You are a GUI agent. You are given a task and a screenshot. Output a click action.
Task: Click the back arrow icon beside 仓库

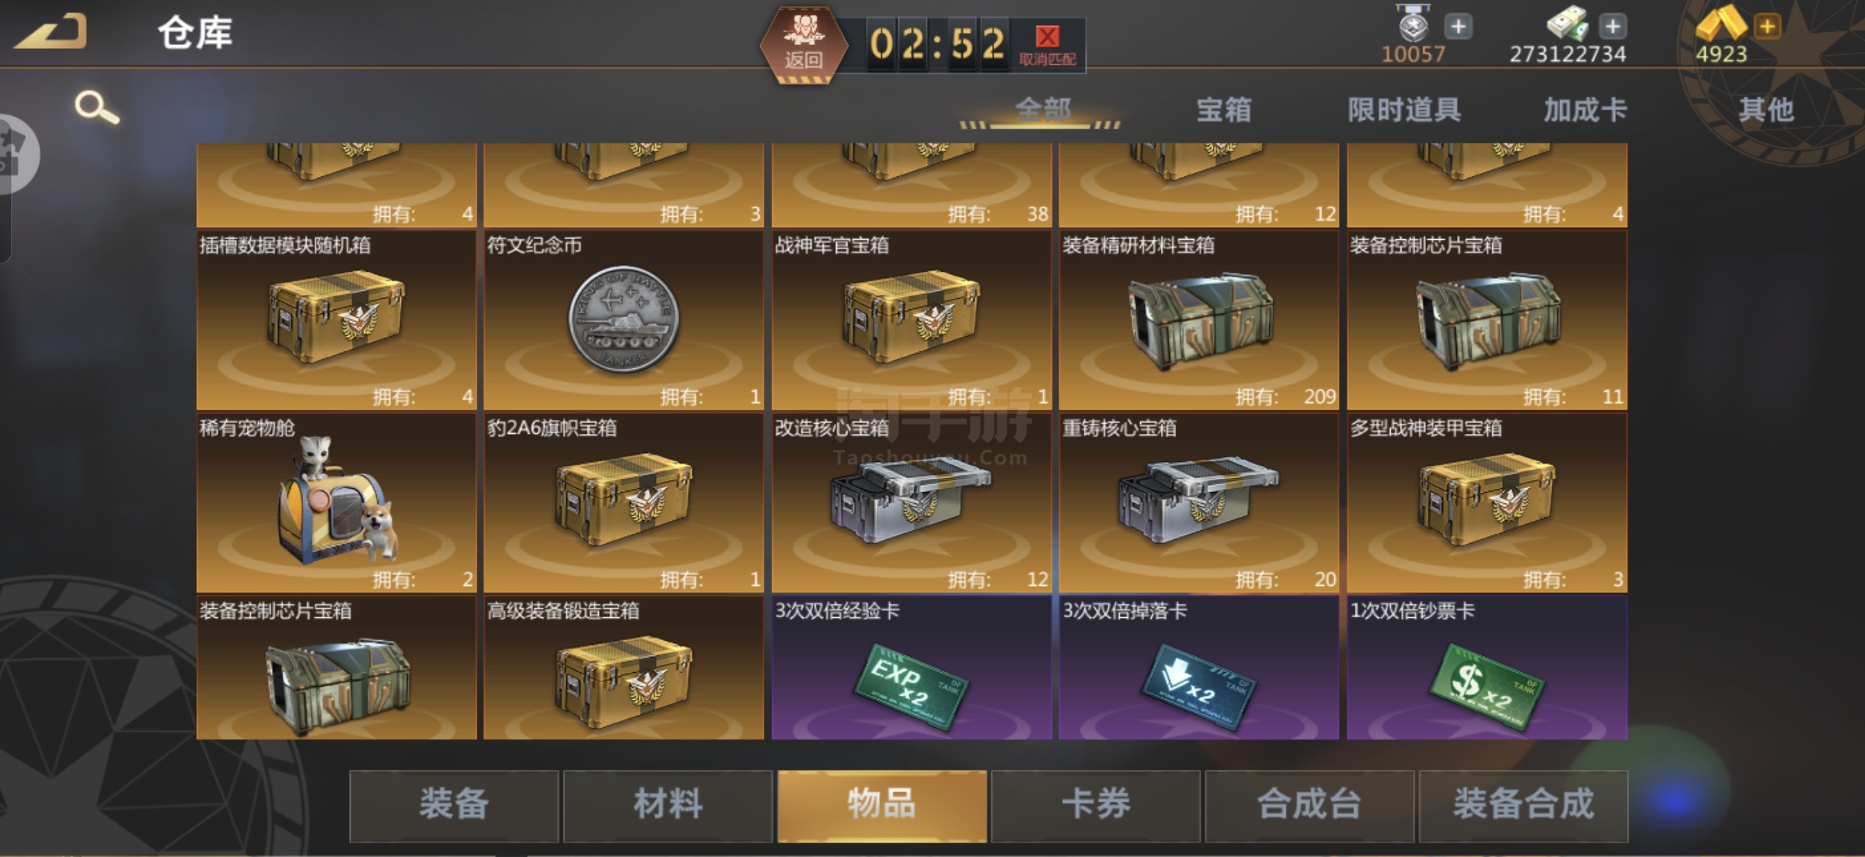pyautogui.click(x=50, y=31)
